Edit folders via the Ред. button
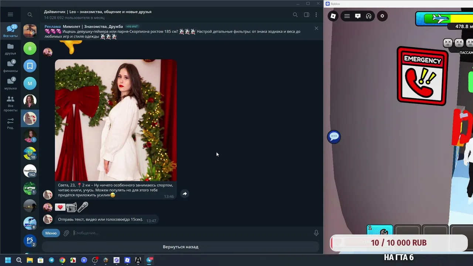473x266 pixels. 10,123
